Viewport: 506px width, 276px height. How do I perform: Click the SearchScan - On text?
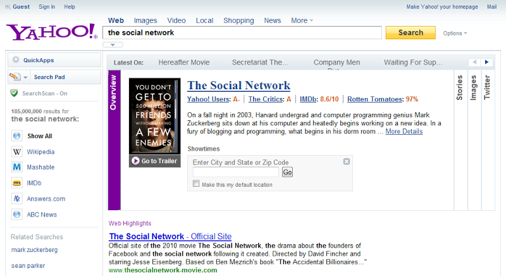(44, 93)
